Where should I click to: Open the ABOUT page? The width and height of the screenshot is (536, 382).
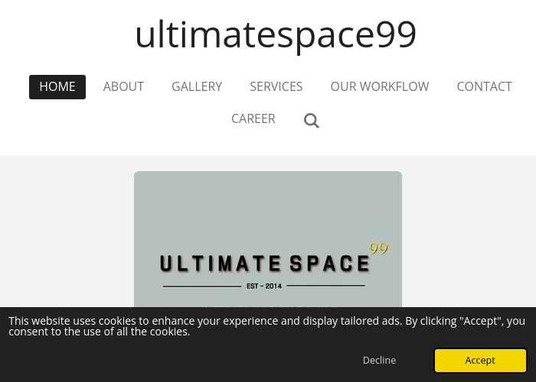tap(123, 87)
